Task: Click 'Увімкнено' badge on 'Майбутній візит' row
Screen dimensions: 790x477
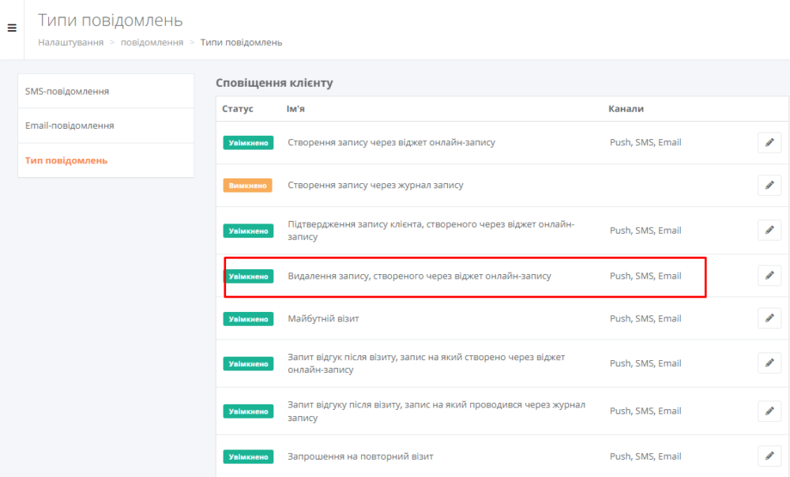Action: point(247,319)
